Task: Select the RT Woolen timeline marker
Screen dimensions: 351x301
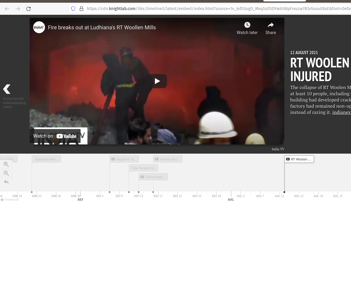Action: 299,159
